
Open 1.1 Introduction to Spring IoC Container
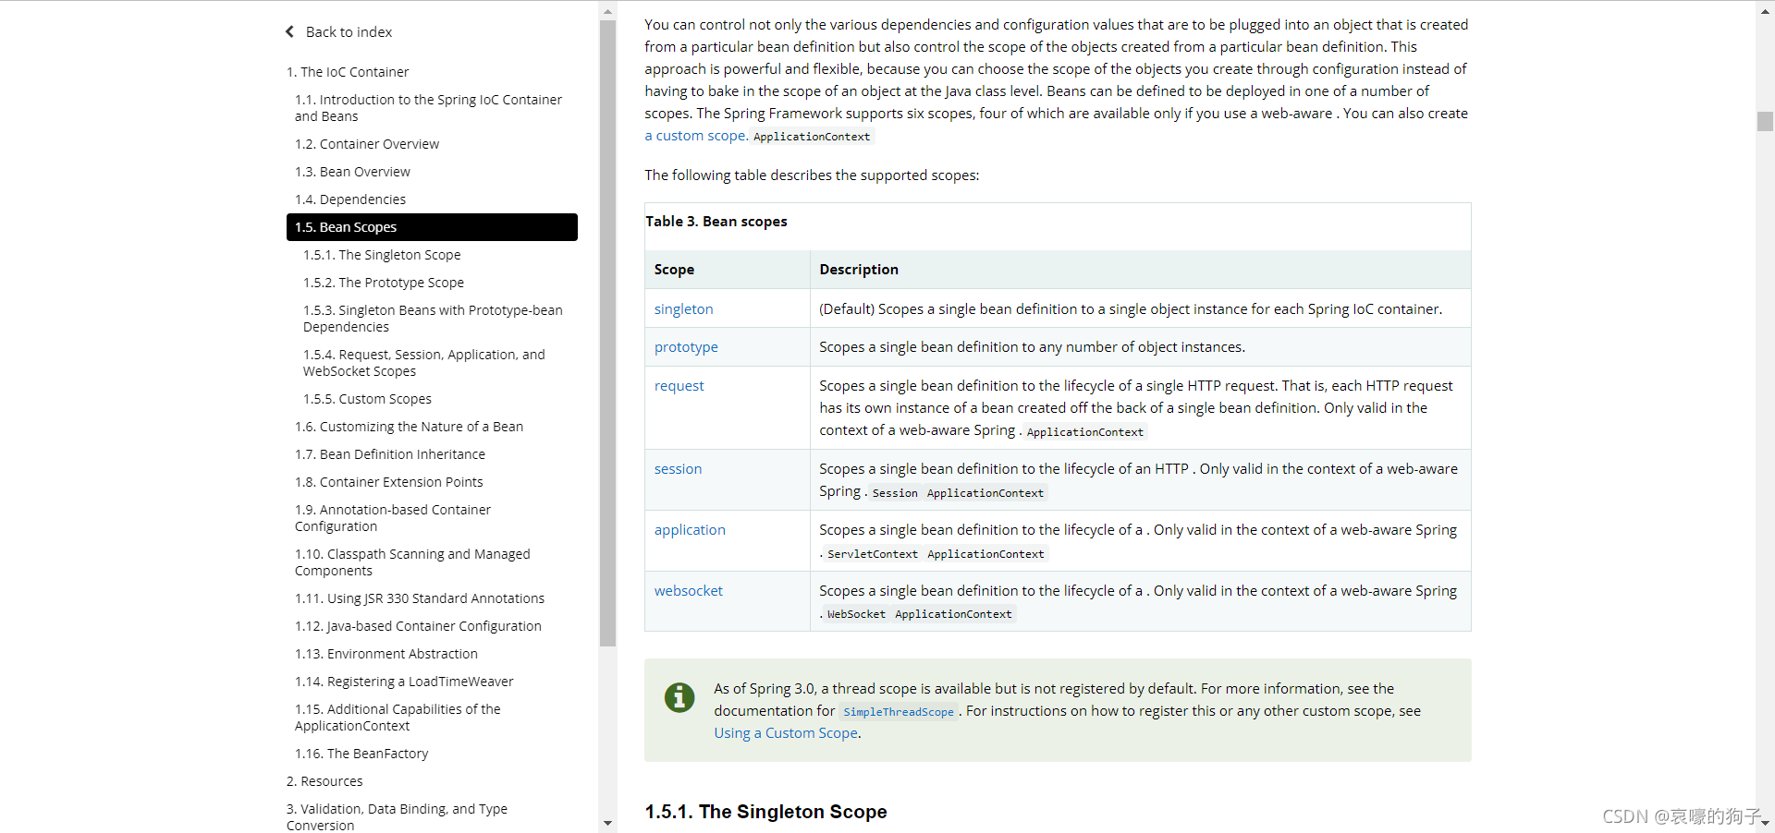tap(428, 108)
